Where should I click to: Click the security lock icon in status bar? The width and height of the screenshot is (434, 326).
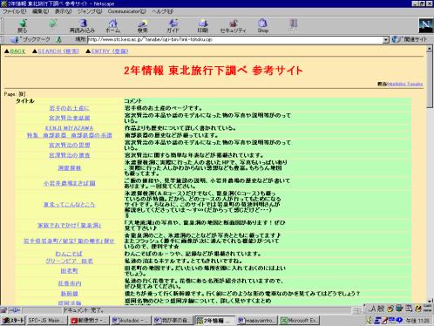tap(3, 310)
